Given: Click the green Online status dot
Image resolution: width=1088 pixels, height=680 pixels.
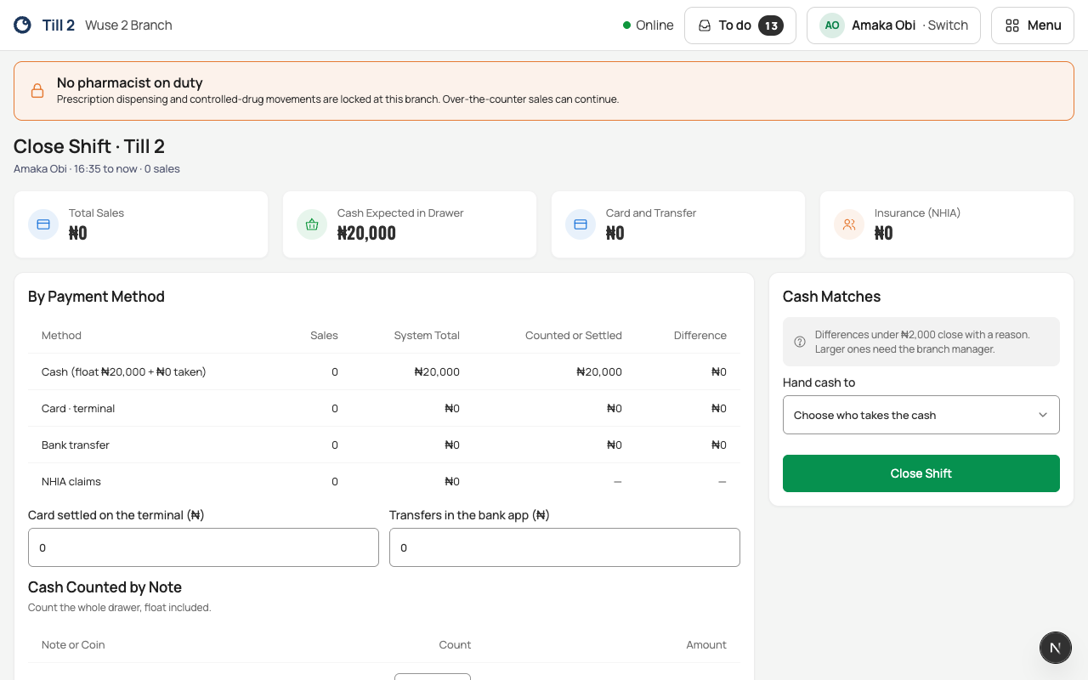Looking at the screenshot, I should 626,25.
